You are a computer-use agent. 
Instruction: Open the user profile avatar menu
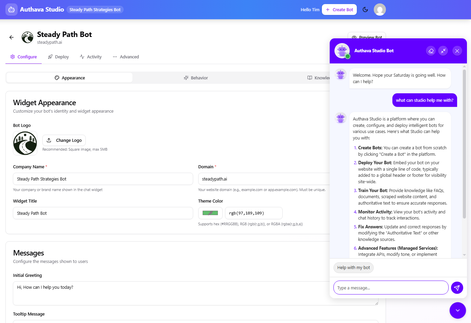click(380, 9)
